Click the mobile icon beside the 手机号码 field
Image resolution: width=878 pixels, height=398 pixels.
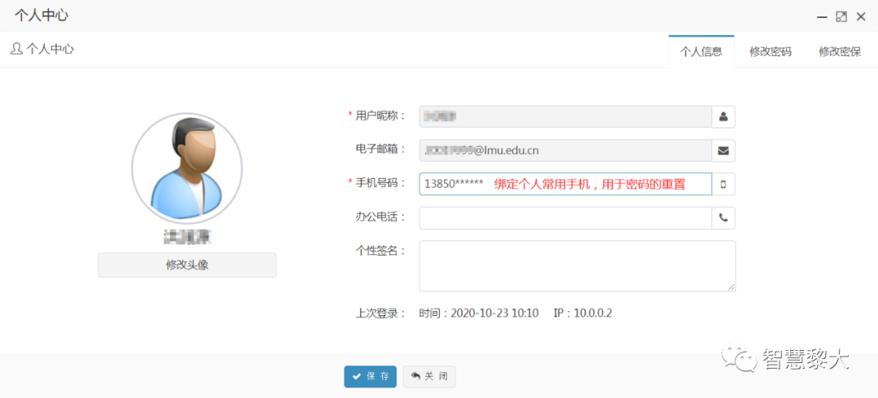point(724,184)
